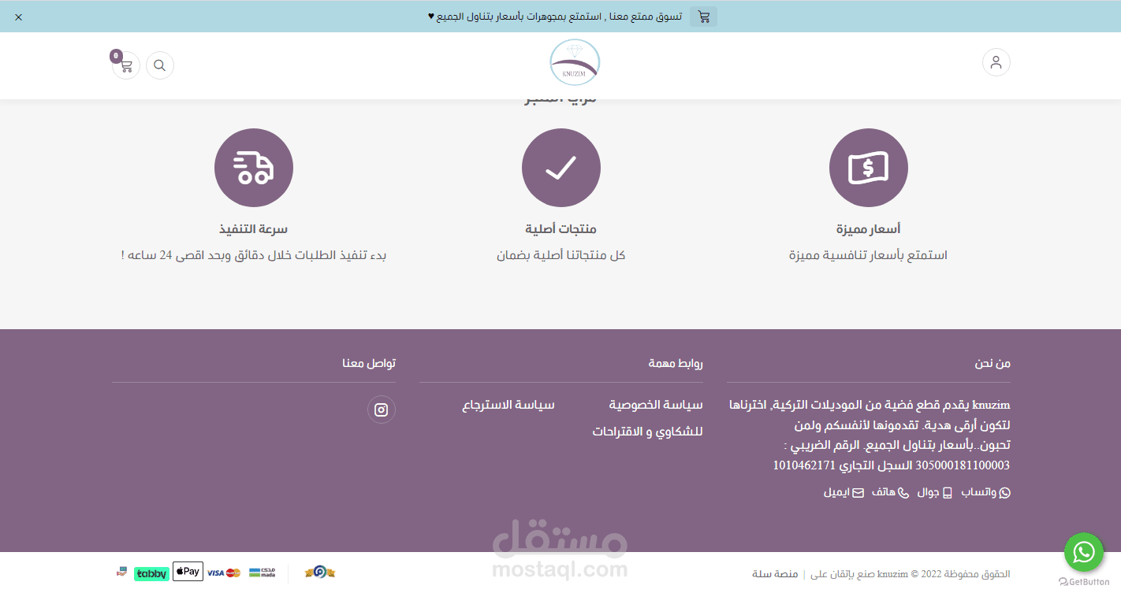The width and height of the screenshot is (1121, 593).
Task: Click the 'منتجات أصلية' heading
Action: [x=560, y=229]
